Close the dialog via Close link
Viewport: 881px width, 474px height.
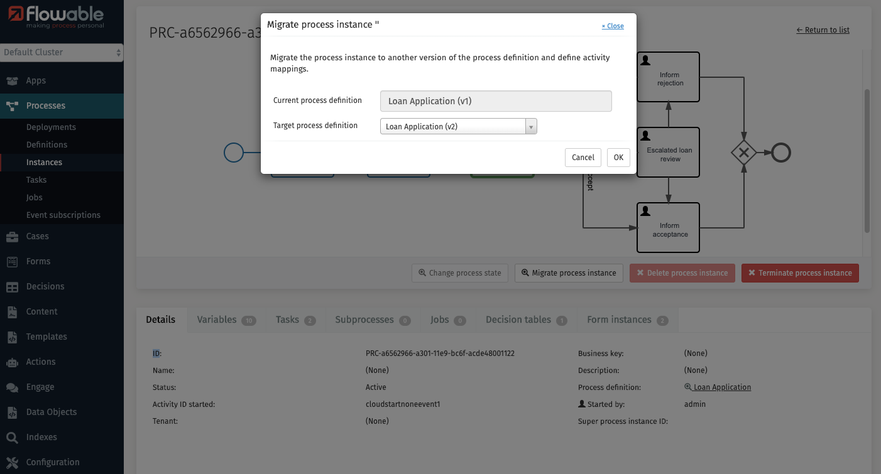tap(613, 26)
